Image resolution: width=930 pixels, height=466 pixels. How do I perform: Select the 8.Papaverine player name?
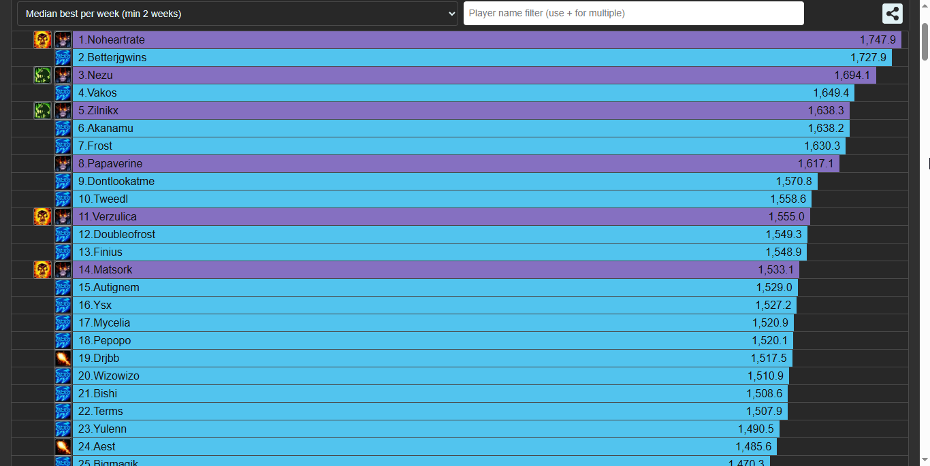[110, 164]
